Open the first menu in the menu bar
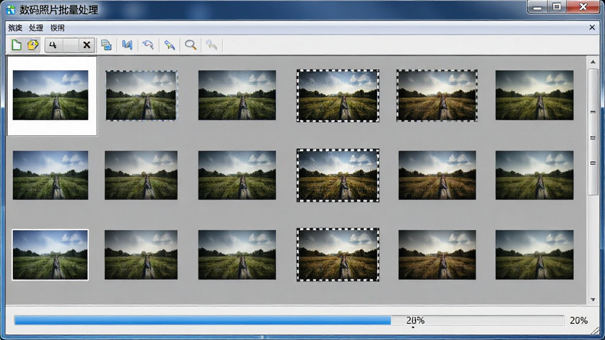 (x=15, y=28)
